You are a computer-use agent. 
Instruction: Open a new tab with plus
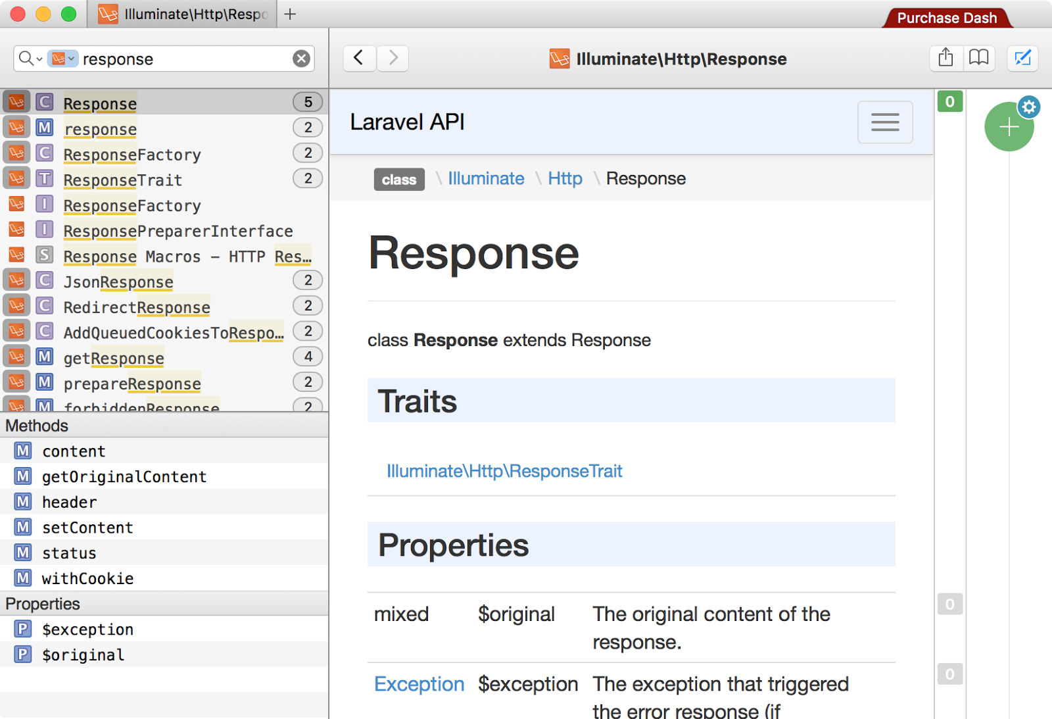click(x=290, y=14)
